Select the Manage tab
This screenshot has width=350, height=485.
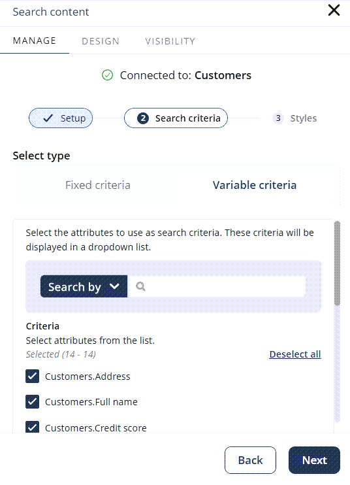(x=35, y=41)
